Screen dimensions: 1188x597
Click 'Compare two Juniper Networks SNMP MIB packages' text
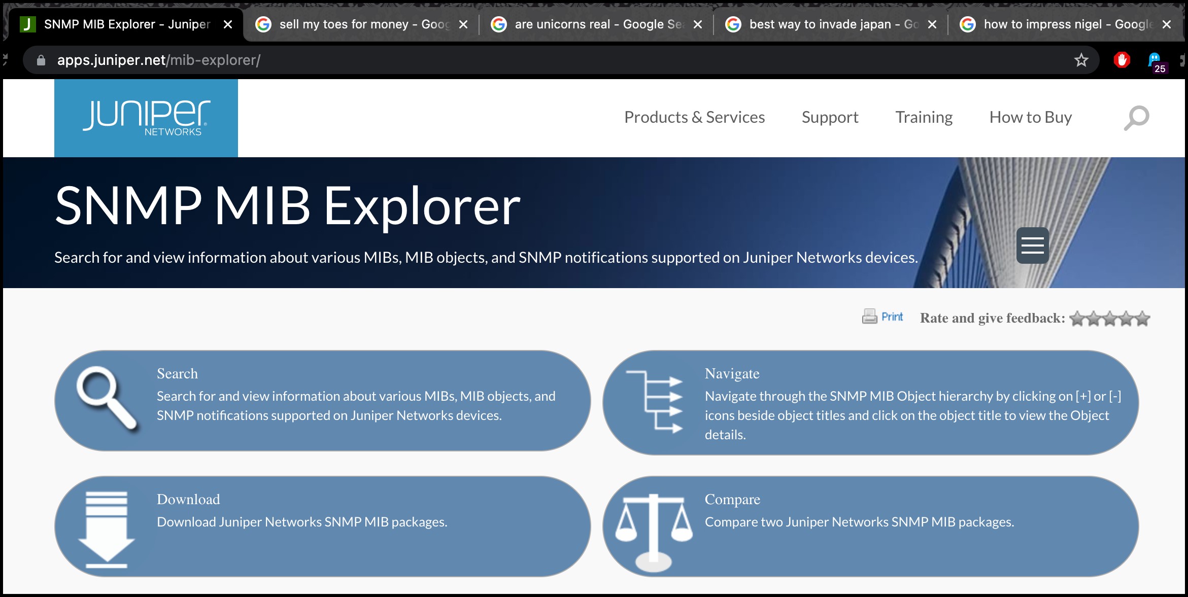859,522
